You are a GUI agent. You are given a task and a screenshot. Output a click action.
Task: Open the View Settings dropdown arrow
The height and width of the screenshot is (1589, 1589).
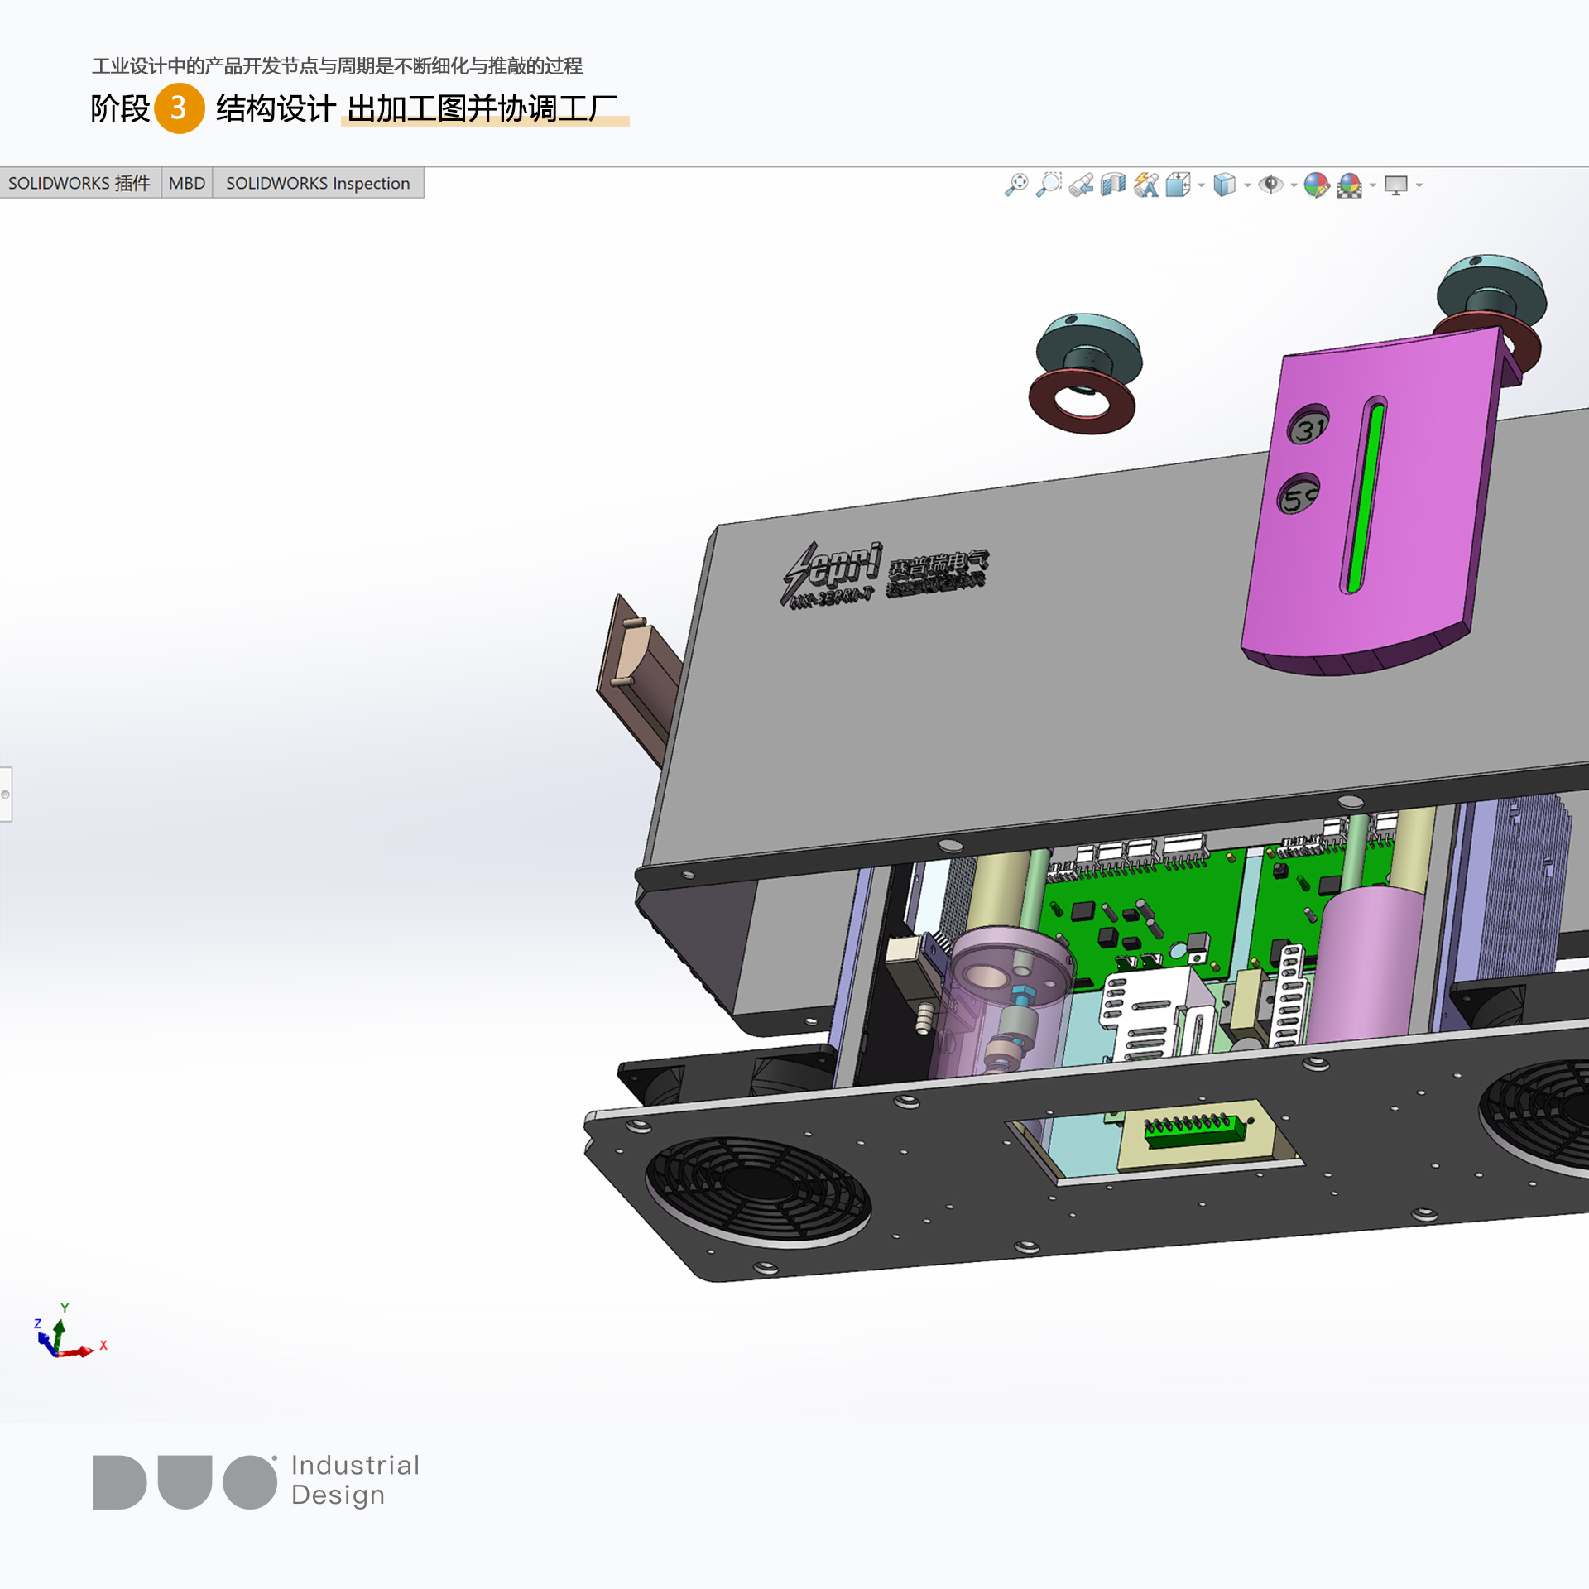pyautogui.click(x=1419, y=185)
